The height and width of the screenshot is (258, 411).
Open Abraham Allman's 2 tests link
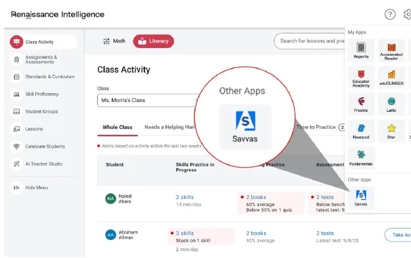(x=325, y=233)
